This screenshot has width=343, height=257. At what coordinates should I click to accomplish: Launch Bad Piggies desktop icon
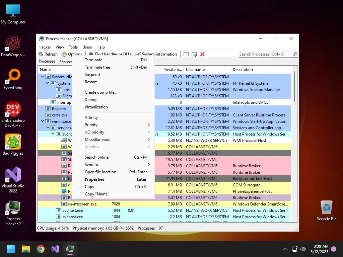click(13, 145)
